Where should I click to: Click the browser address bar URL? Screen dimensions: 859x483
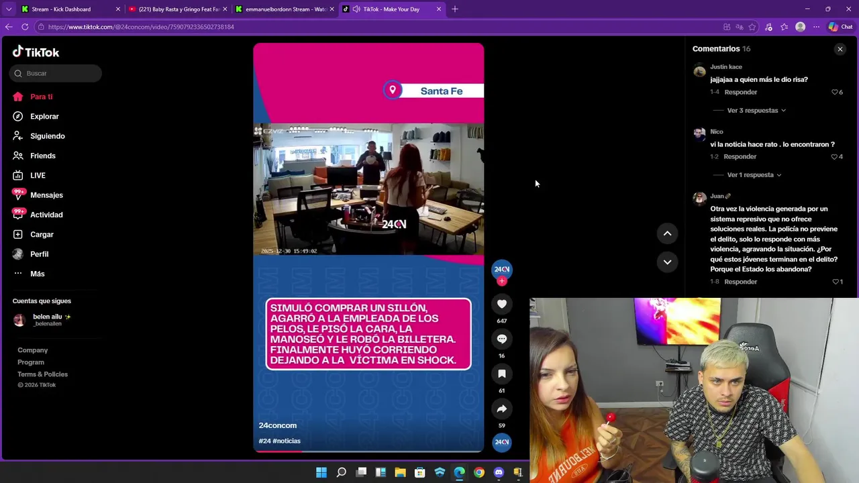pyautogui.click(x=141, y=27)
